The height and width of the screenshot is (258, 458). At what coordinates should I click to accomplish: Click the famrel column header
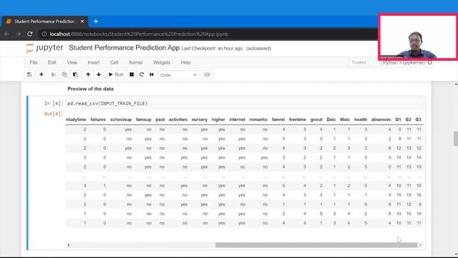coord(278,120)
